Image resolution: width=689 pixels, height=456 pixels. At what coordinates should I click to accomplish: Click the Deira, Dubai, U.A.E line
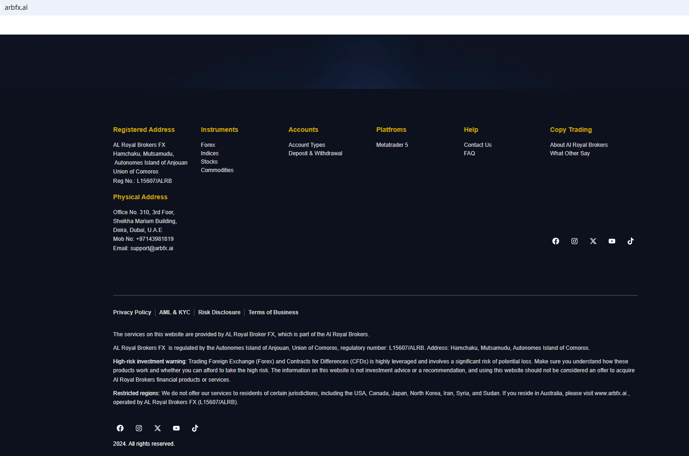138,230
